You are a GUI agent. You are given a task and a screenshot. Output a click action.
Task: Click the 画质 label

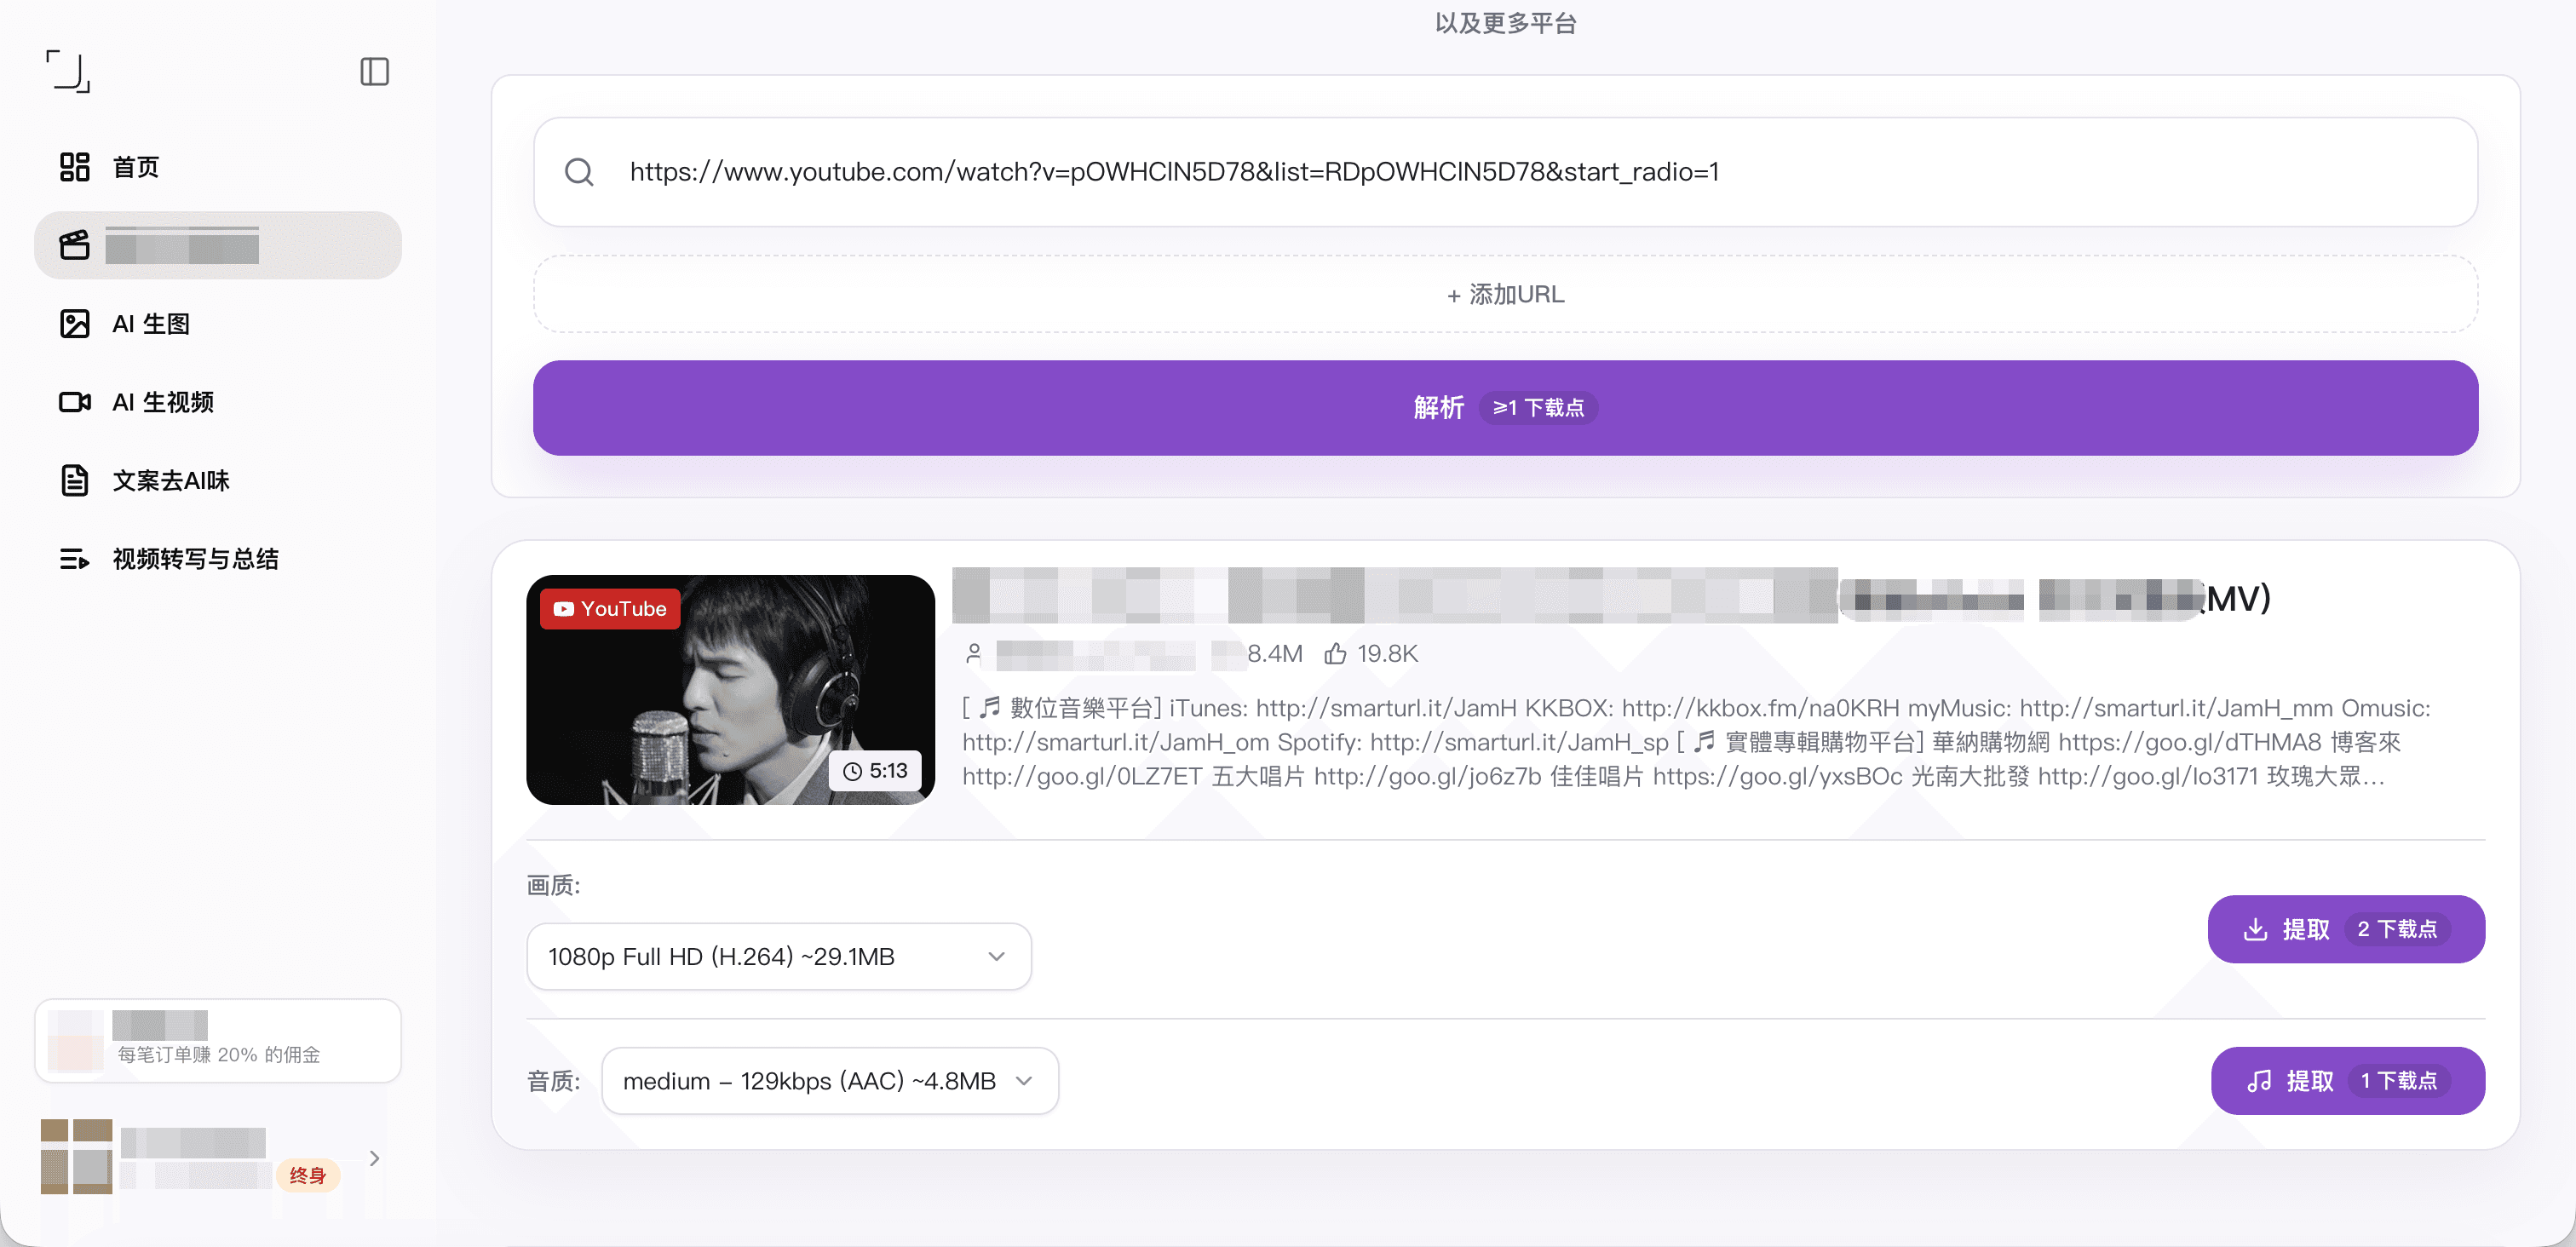pyautogui.click(x=553, y=886)
